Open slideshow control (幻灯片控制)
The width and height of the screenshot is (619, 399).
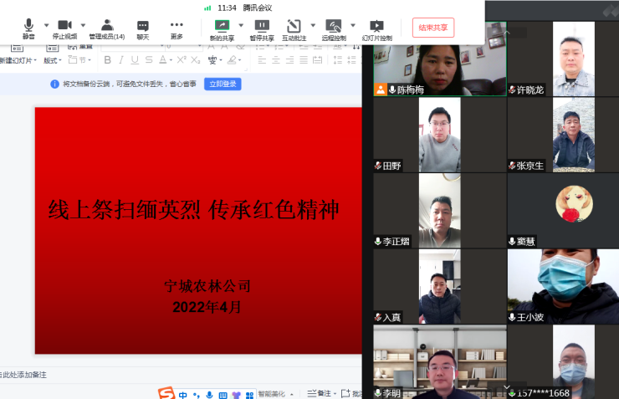pos(376,28)
